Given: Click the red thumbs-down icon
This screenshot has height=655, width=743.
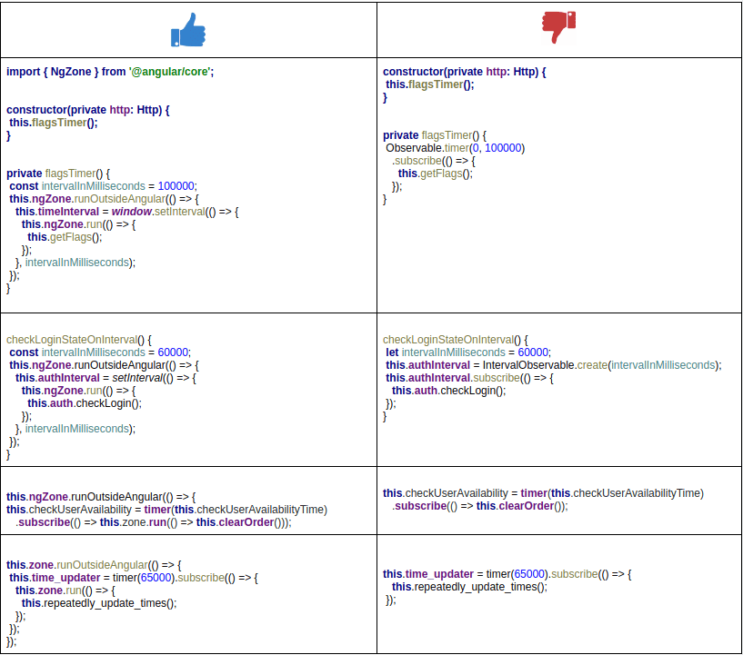Looking at the screenshot, I should 558,27.
